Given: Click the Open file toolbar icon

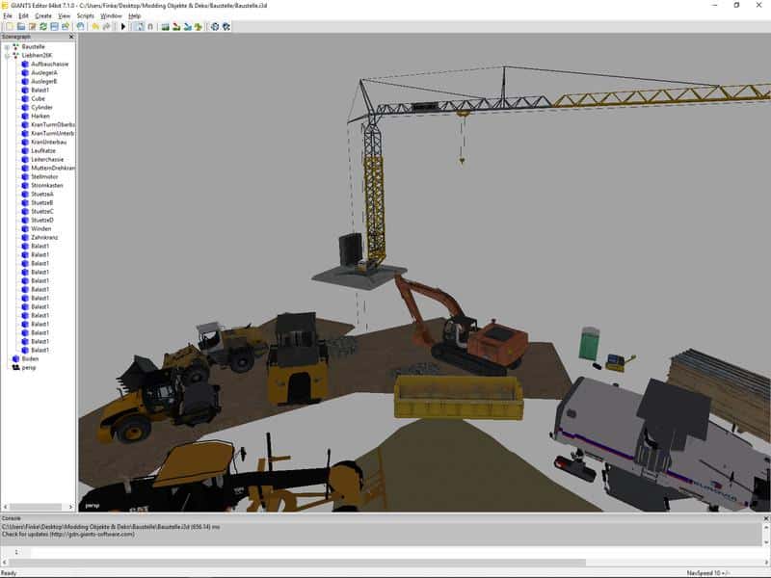Looking at the screenshot, I should [20, 26].
